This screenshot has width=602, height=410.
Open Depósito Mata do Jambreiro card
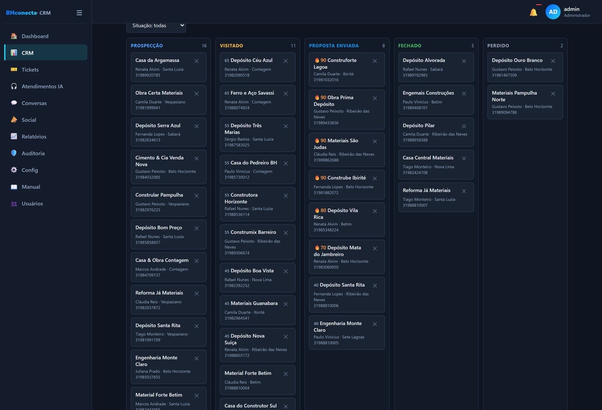[x=347, y=256]
